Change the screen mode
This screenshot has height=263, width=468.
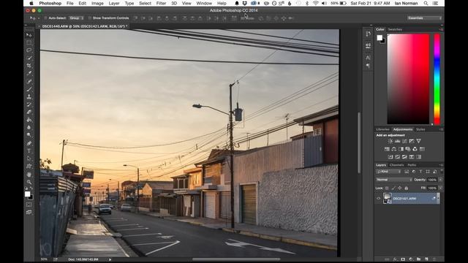pos(29,213)
